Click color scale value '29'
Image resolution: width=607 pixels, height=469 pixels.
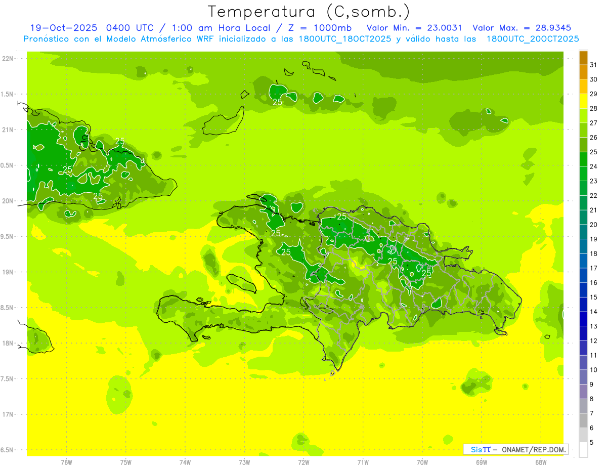[594, 94]
